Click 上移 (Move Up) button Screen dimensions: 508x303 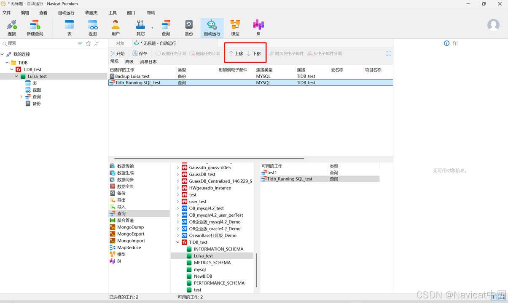236,53
